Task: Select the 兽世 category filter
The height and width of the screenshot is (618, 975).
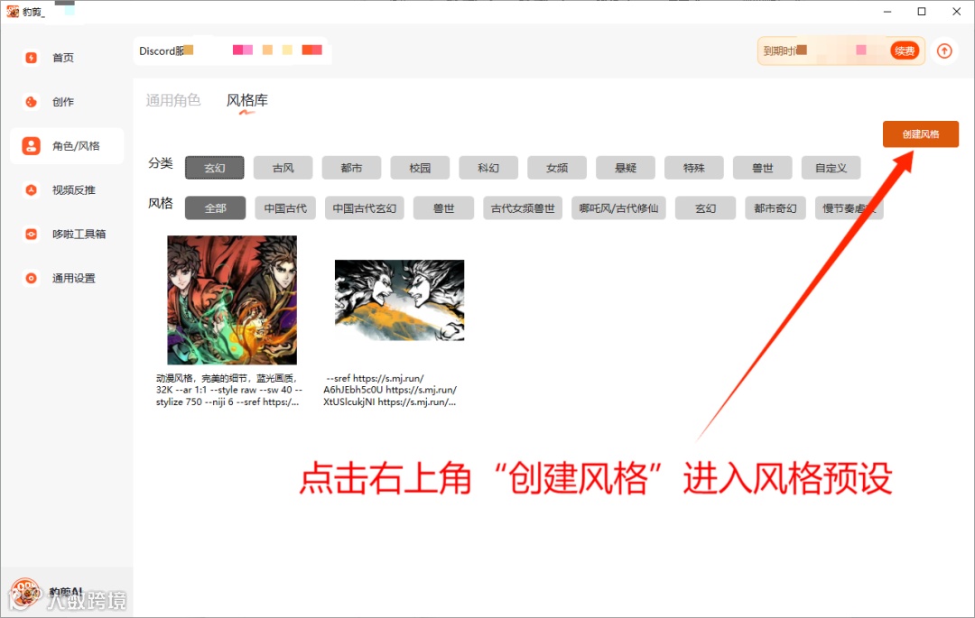Action: (x=762, y=168)
